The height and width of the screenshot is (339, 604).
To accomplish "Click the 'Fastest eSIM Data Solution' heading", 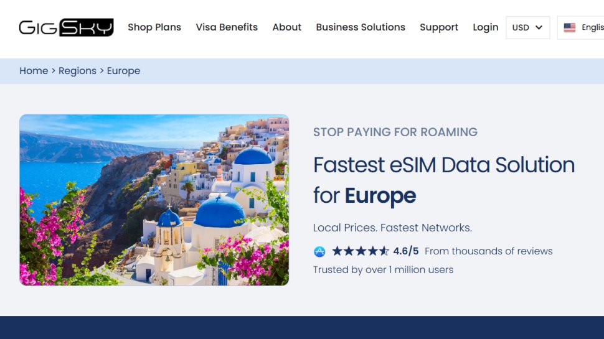I will (444, 165).
